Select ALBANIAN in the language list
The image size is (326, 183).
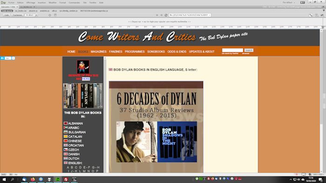coord(75,123)
